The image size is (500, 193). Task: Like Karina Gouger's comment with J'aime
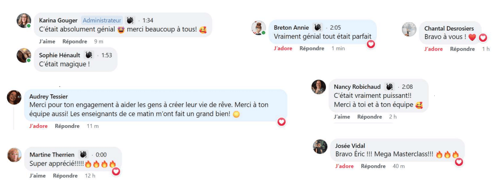pos(47,41)
